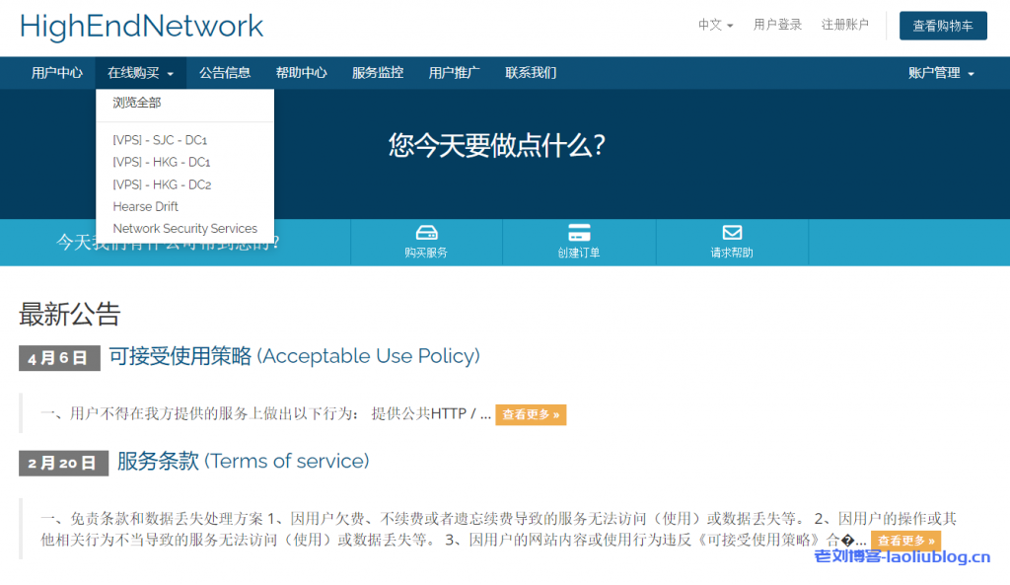Visit the 用户推广 section
Image resolution: width=1010 pixels, height=585 pixels.
455,72
